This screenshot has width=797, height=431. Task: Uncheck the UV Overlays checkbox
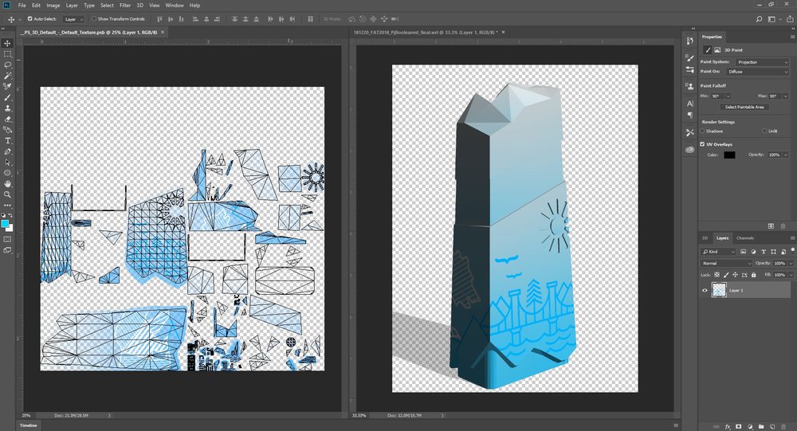(x=702, y=144)
